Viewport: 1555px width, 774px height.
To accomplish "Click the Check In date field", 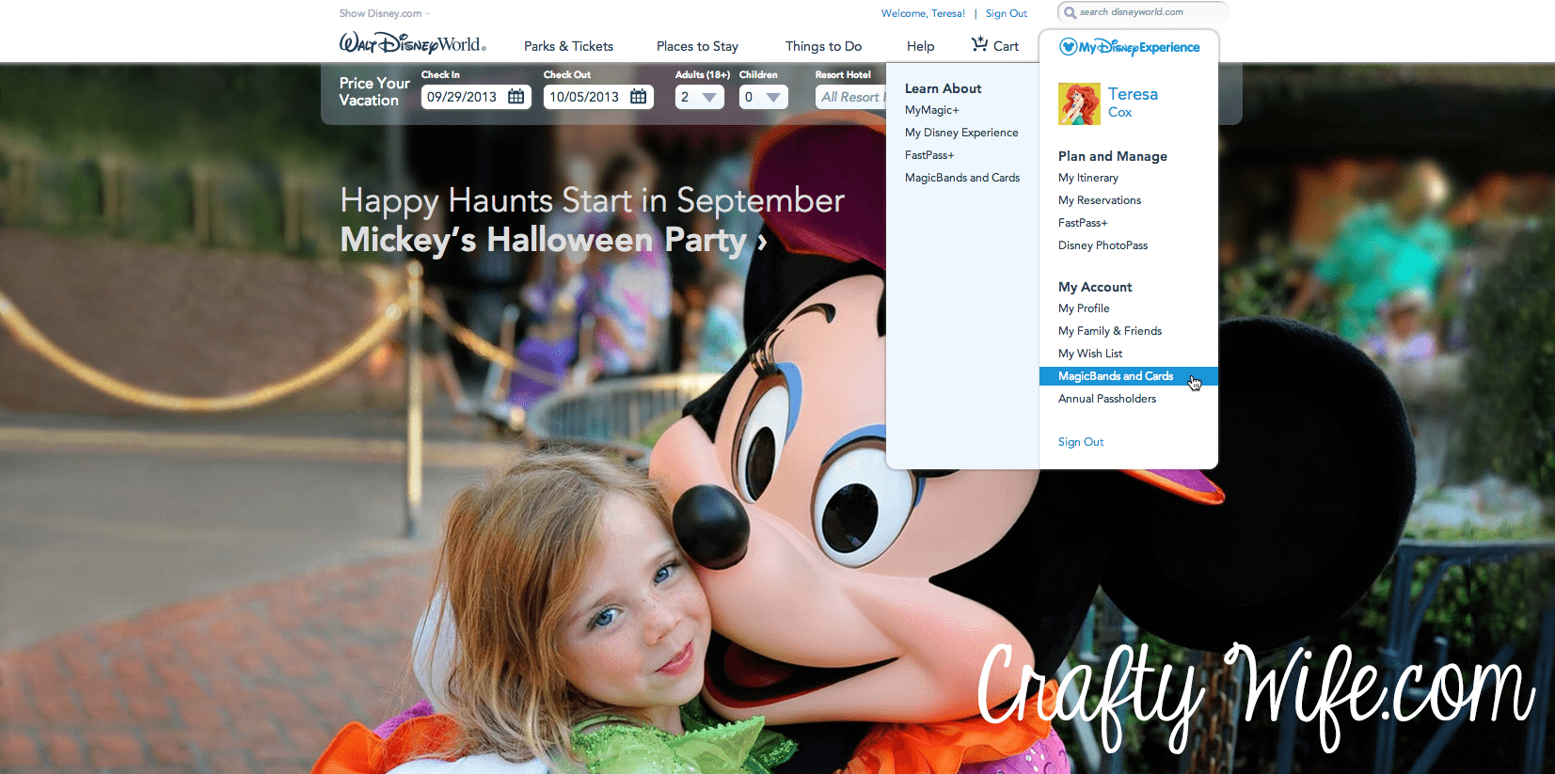I will click(476, 97).
